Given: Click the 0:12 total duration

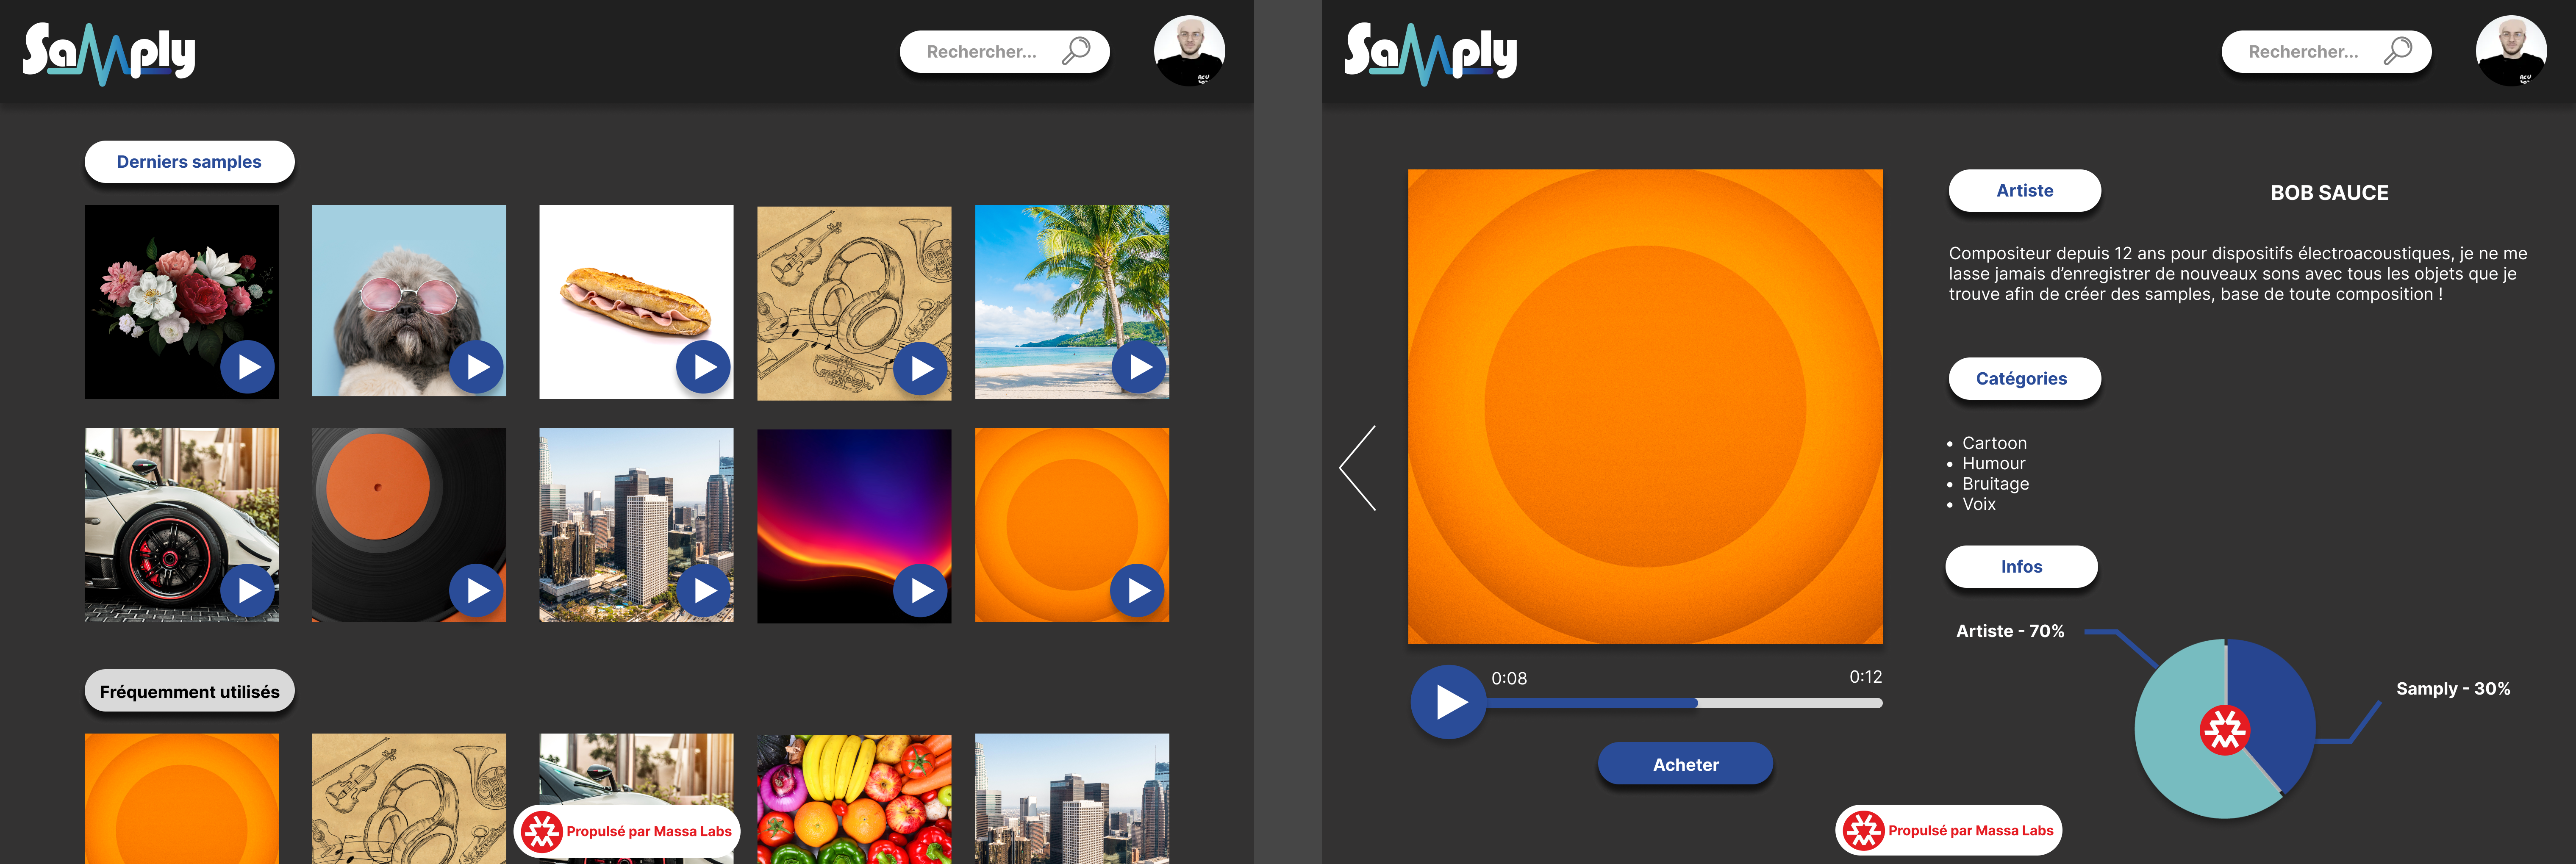Looking at the screenshot, I should coord(1865,677).
